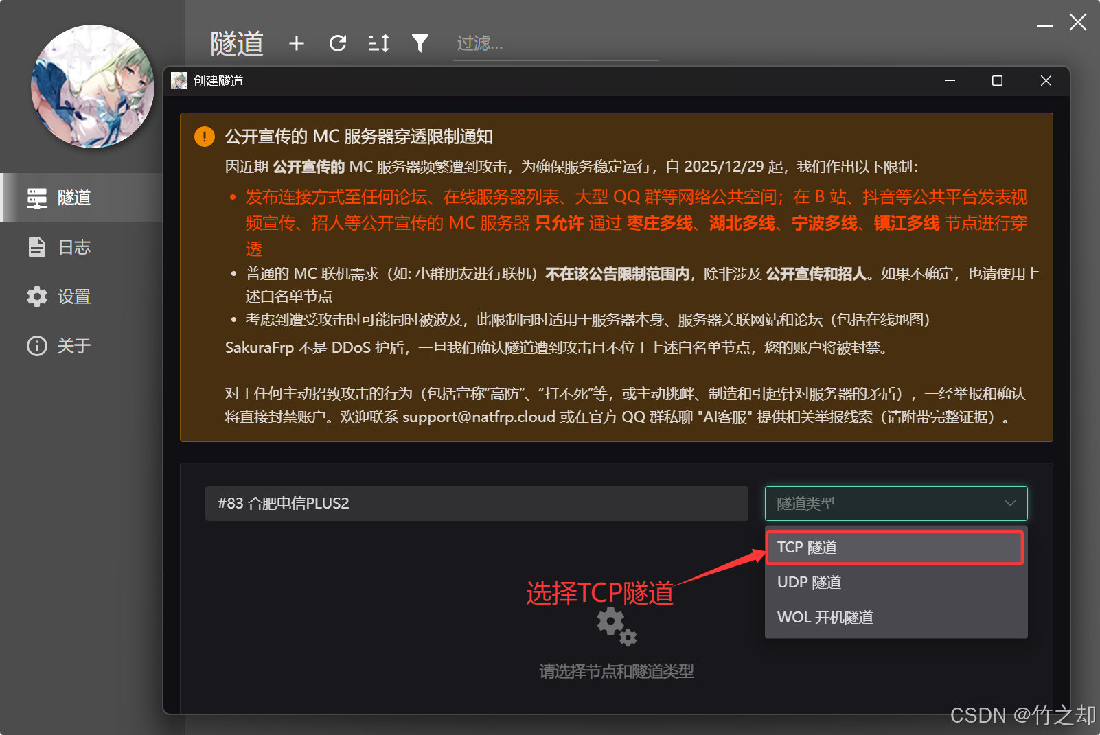Click the gears placeholder above 请选择节点和隧道类型
This screenshot has width=1100, height=735.
point(616,626)
